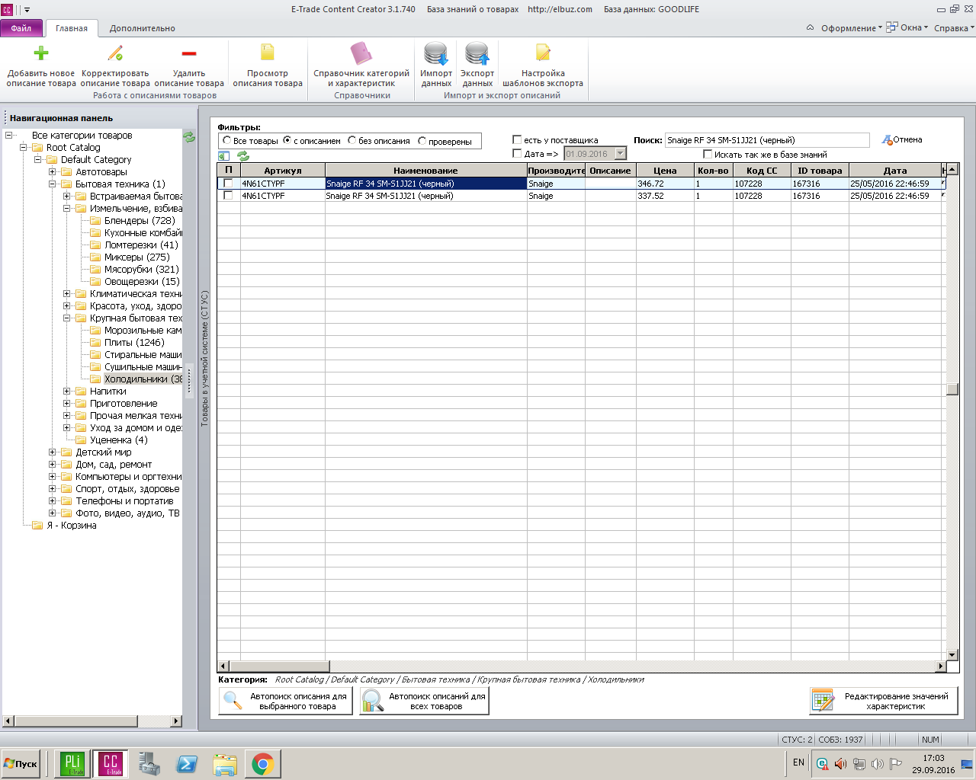Click the Поиск search input field
This screenshot has height=780, width=976.
point(766,140)
